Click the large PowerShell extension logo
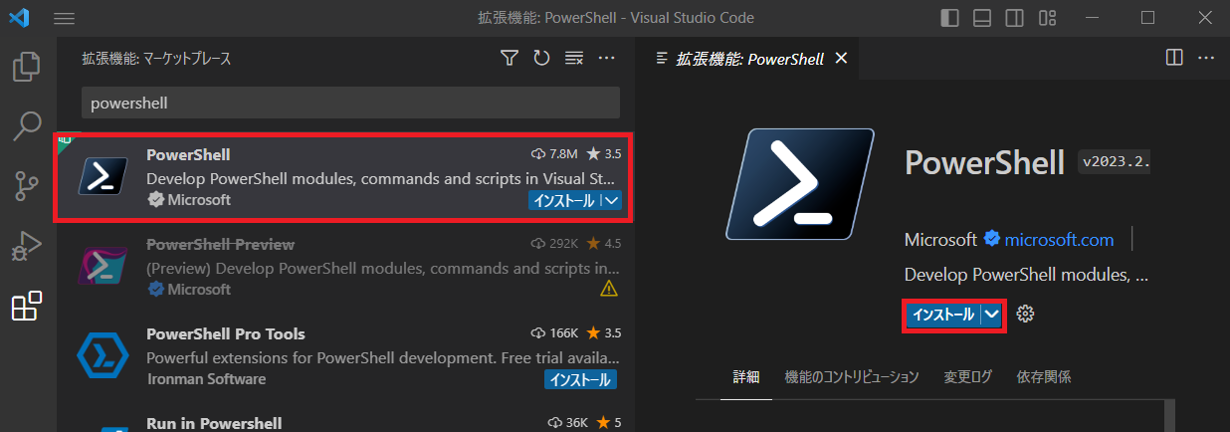The height and width of the screenshot is (432, 1230). point(800,185)
